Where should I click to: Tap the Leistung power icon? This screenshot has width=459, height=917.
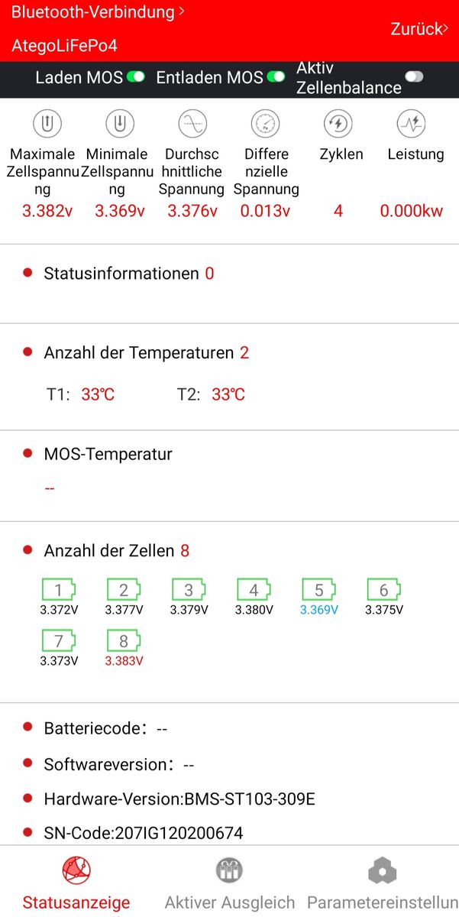click(412, 123)
